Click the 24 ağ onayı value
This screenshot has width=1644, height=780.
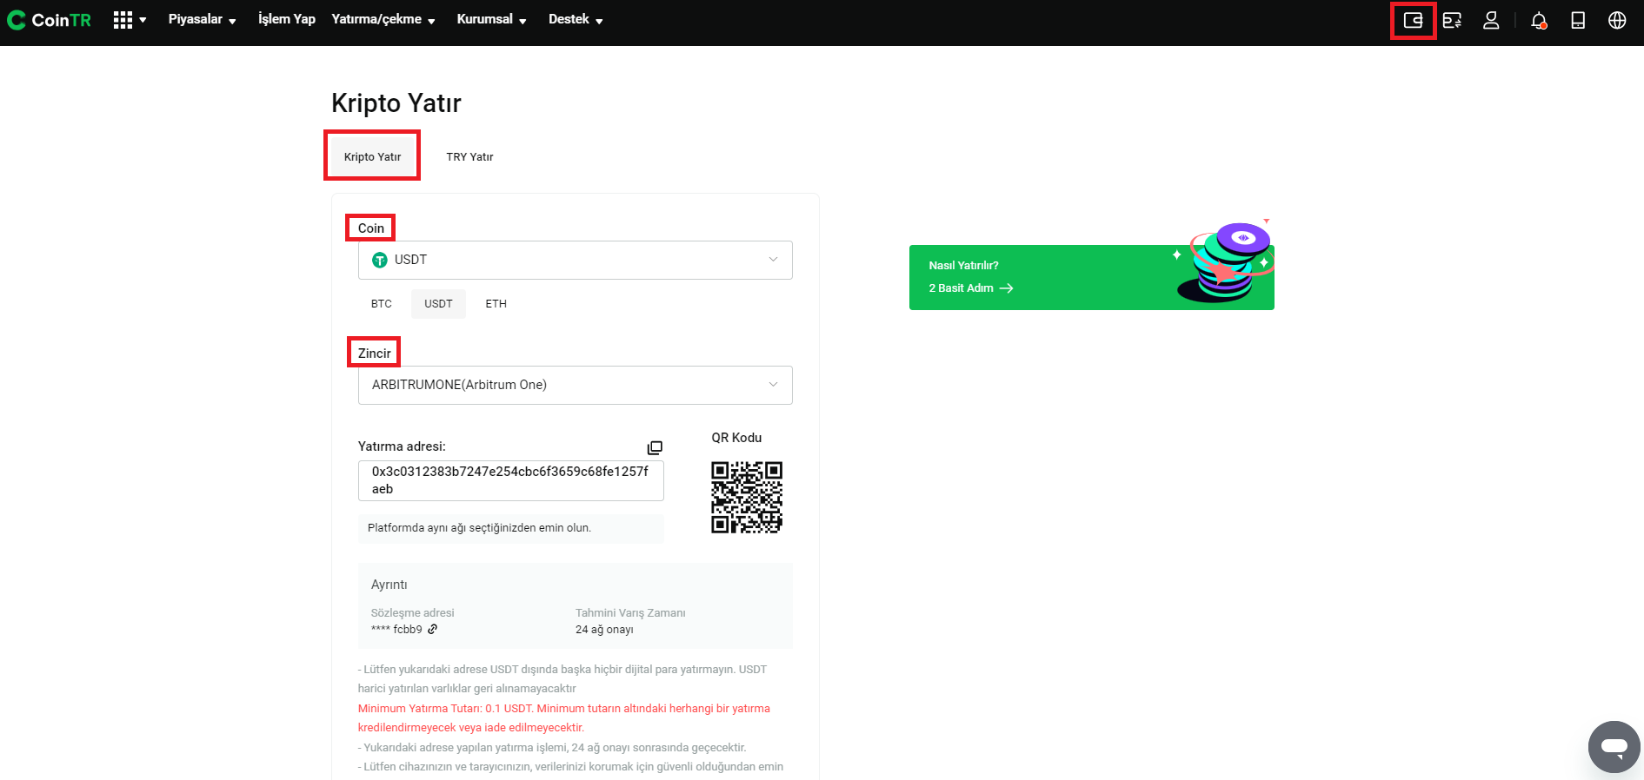click(x=604, y=630)
